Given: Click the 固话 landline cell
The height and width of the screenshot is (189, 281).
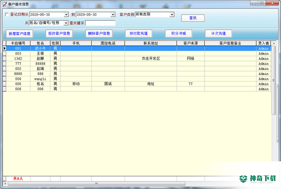Looking at the screenshot, I should (x=108, y=84).
